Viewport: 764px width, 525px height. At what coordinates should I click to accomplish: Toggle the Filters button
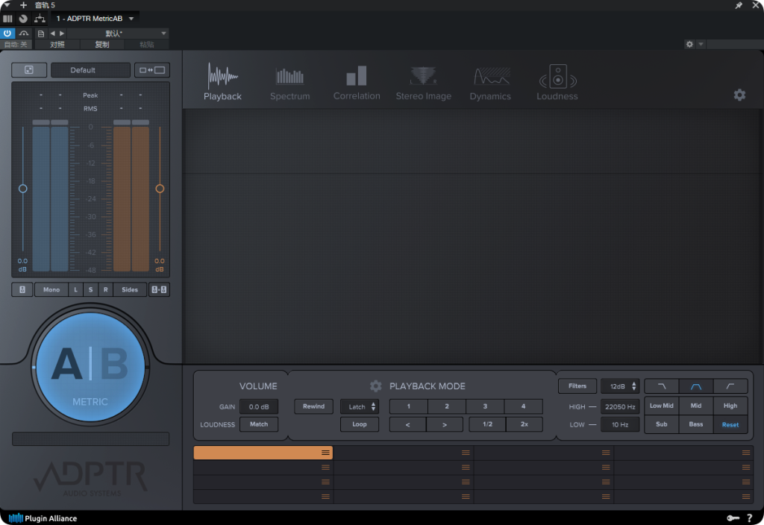tap(577, 386)
